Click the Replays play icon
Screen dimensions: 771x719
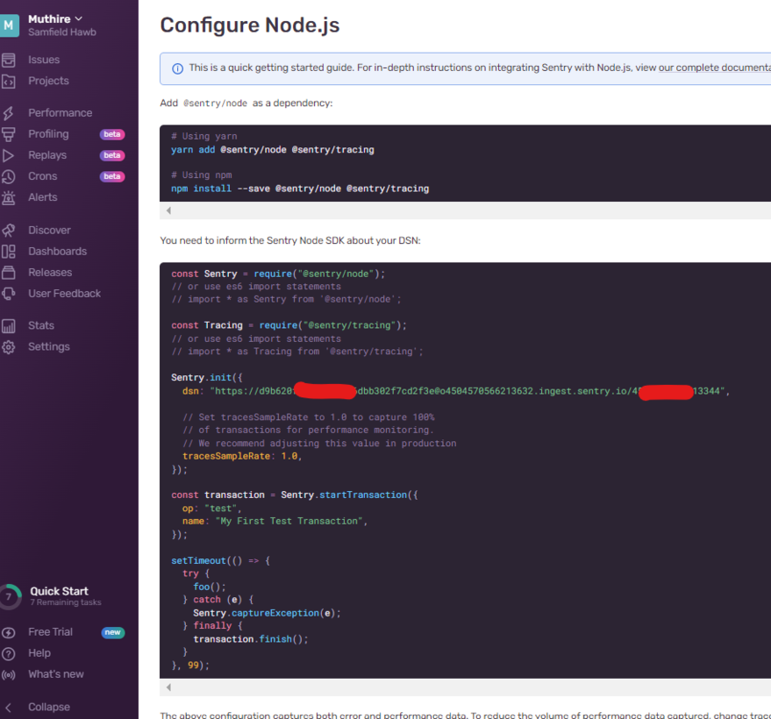tap(9, 155)
